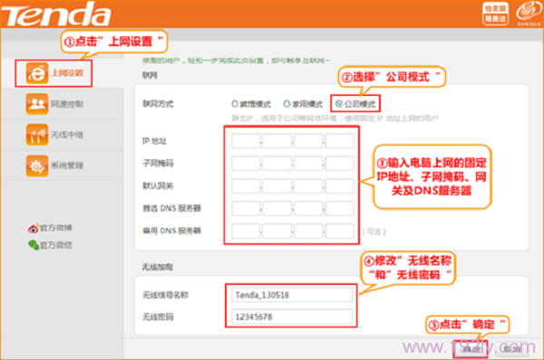Click the fourth octet box of 首选 DNS 服务器

click(x=340, y=208)
